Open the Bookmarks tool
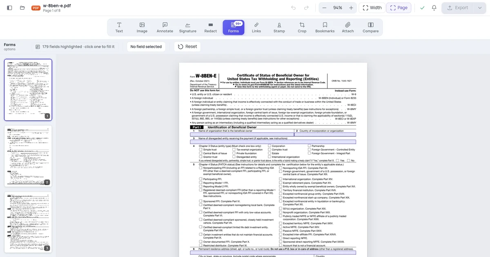The image size is (490, 257). point(325,27)
